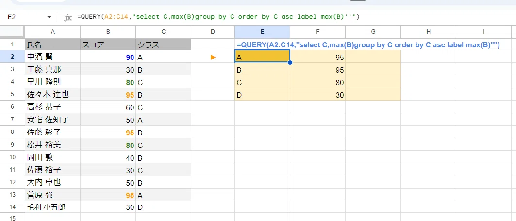Open the Name box dropdown arrow
Viewport: 516px width, 221px height.
[x=50, y=17]
